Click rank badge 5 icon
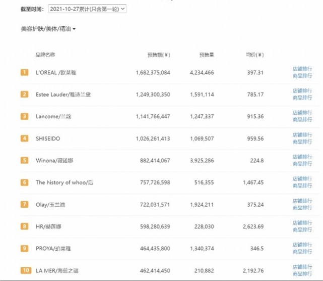The width and height of the screenshot is (323, 281). click(25, 160)
